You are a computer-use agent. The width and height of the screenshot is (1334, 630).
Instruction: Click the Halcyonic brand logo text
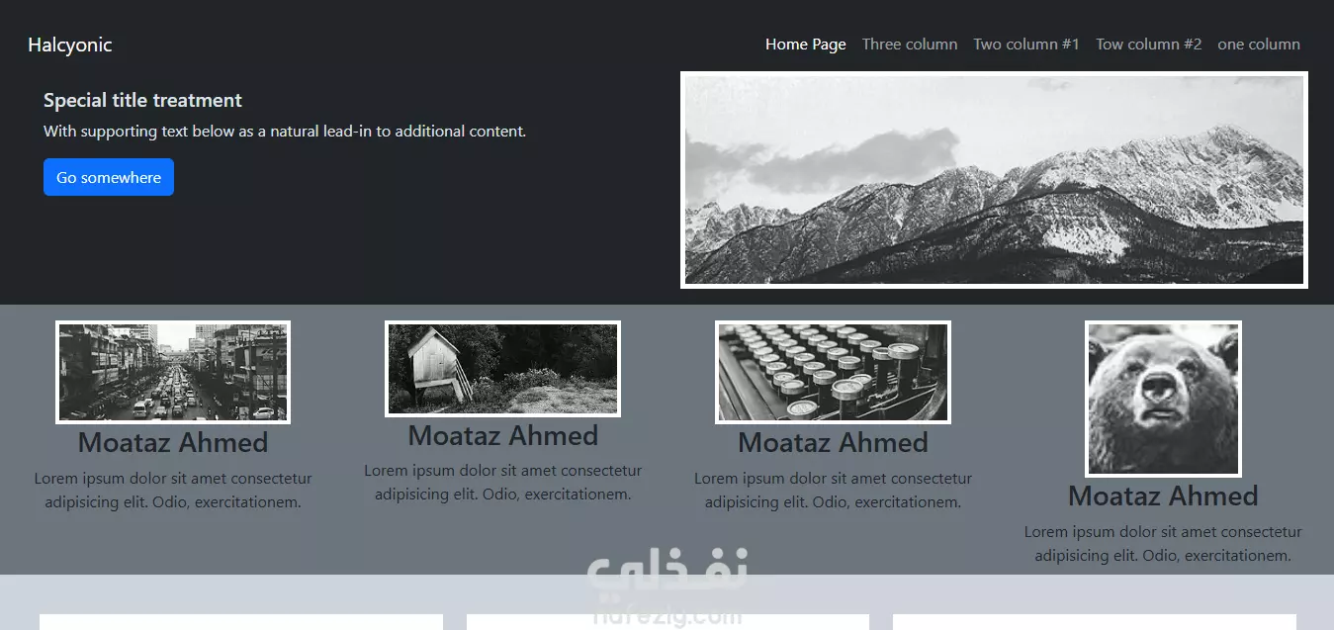[70, 45]
